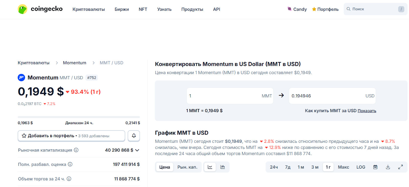Click the CoinGecko logo
This screenshot has height=187, width=409.
tap(40, 9)
